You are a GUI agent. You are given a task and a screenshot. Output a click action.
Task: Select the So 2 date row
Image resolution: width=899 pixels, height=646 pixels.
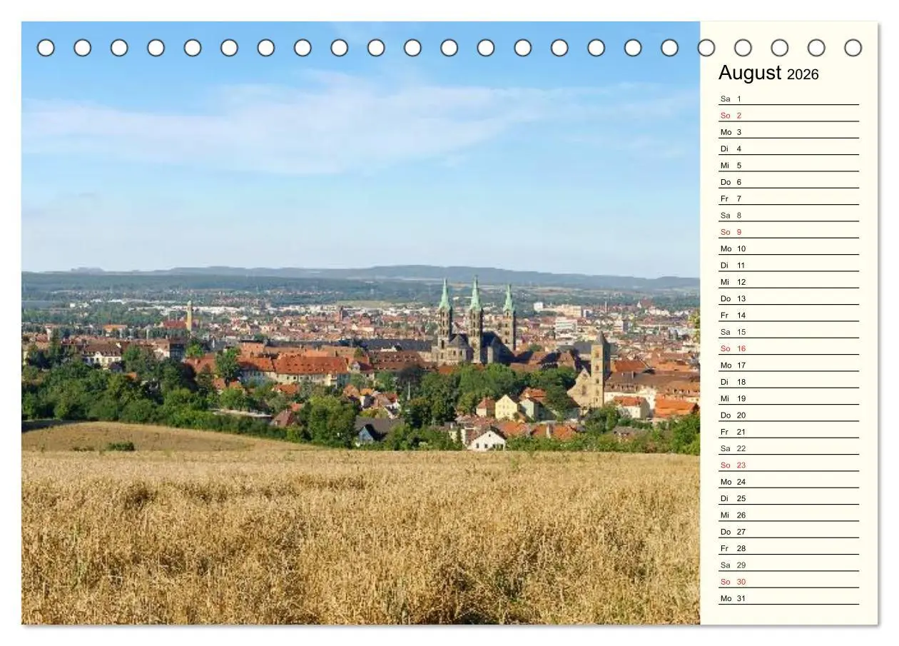pos(788,115)
